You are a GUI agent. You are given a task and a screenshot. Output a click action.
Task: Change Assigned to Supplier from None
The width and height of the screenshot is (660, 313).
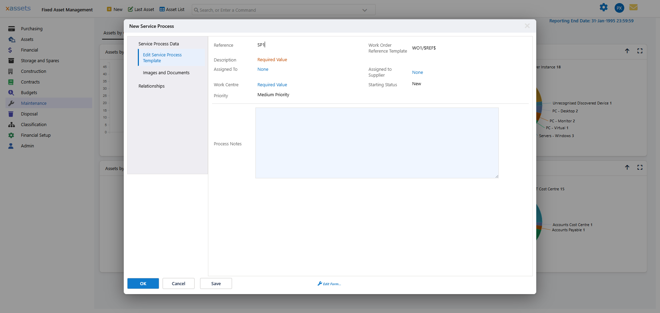pyautogui.click(x=417, y=72)
